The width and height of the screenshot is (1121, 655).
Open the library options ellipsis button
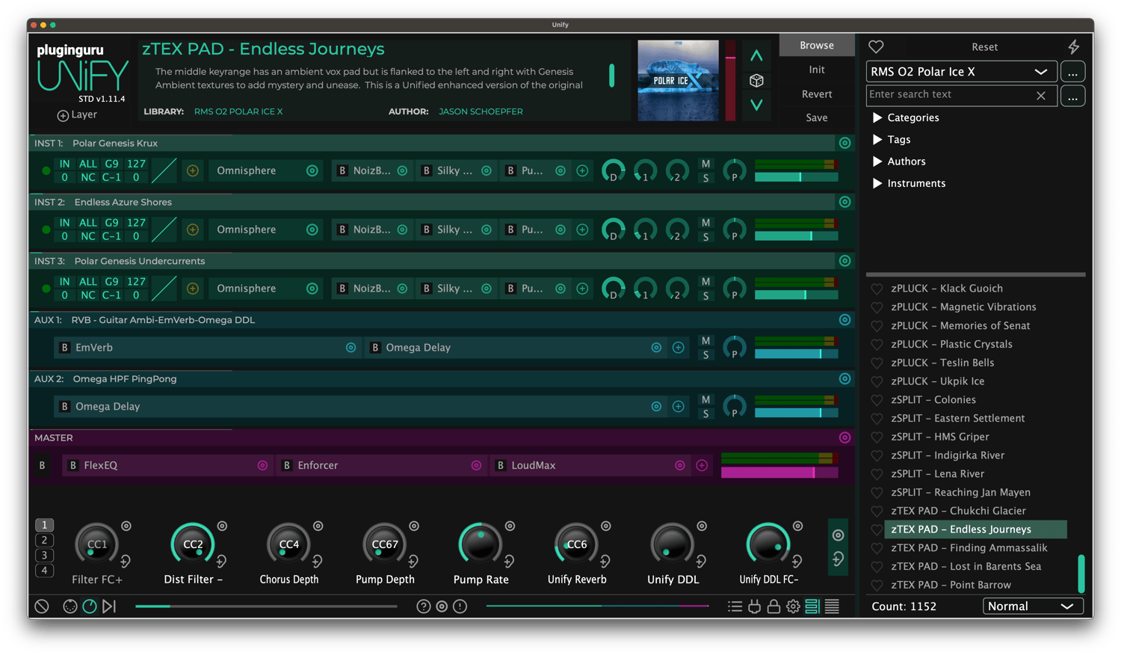tap(1072, 72)
